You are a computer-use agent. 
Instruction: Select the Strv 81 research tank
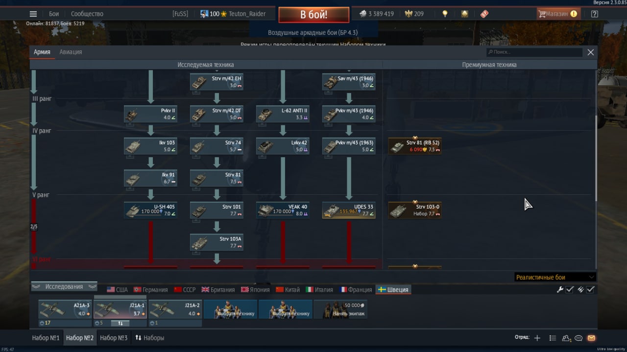[x=217, y=178]
